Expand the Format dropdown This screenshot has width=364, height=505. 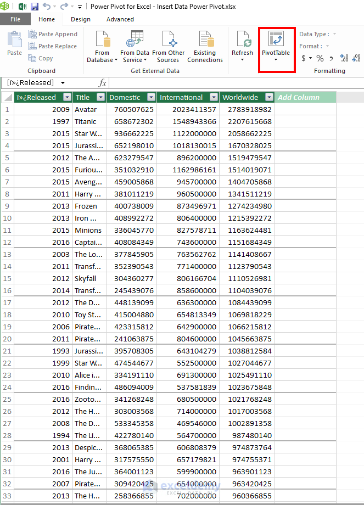point(327,46)
